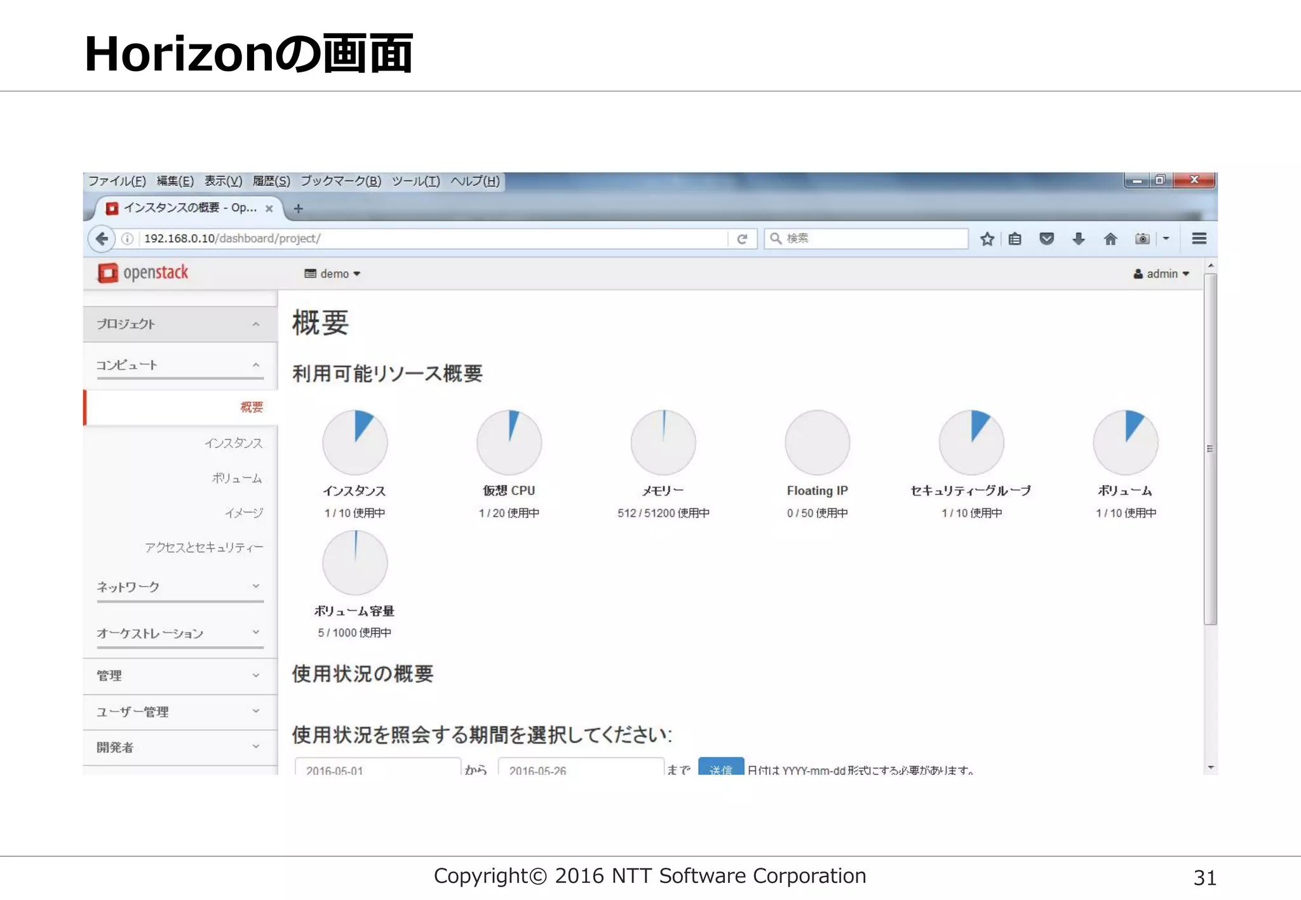The width and height of the screenshot is (1301, 900).
Task: Click the セキュリティーグループ pie chart
Action: click(971, 442)
